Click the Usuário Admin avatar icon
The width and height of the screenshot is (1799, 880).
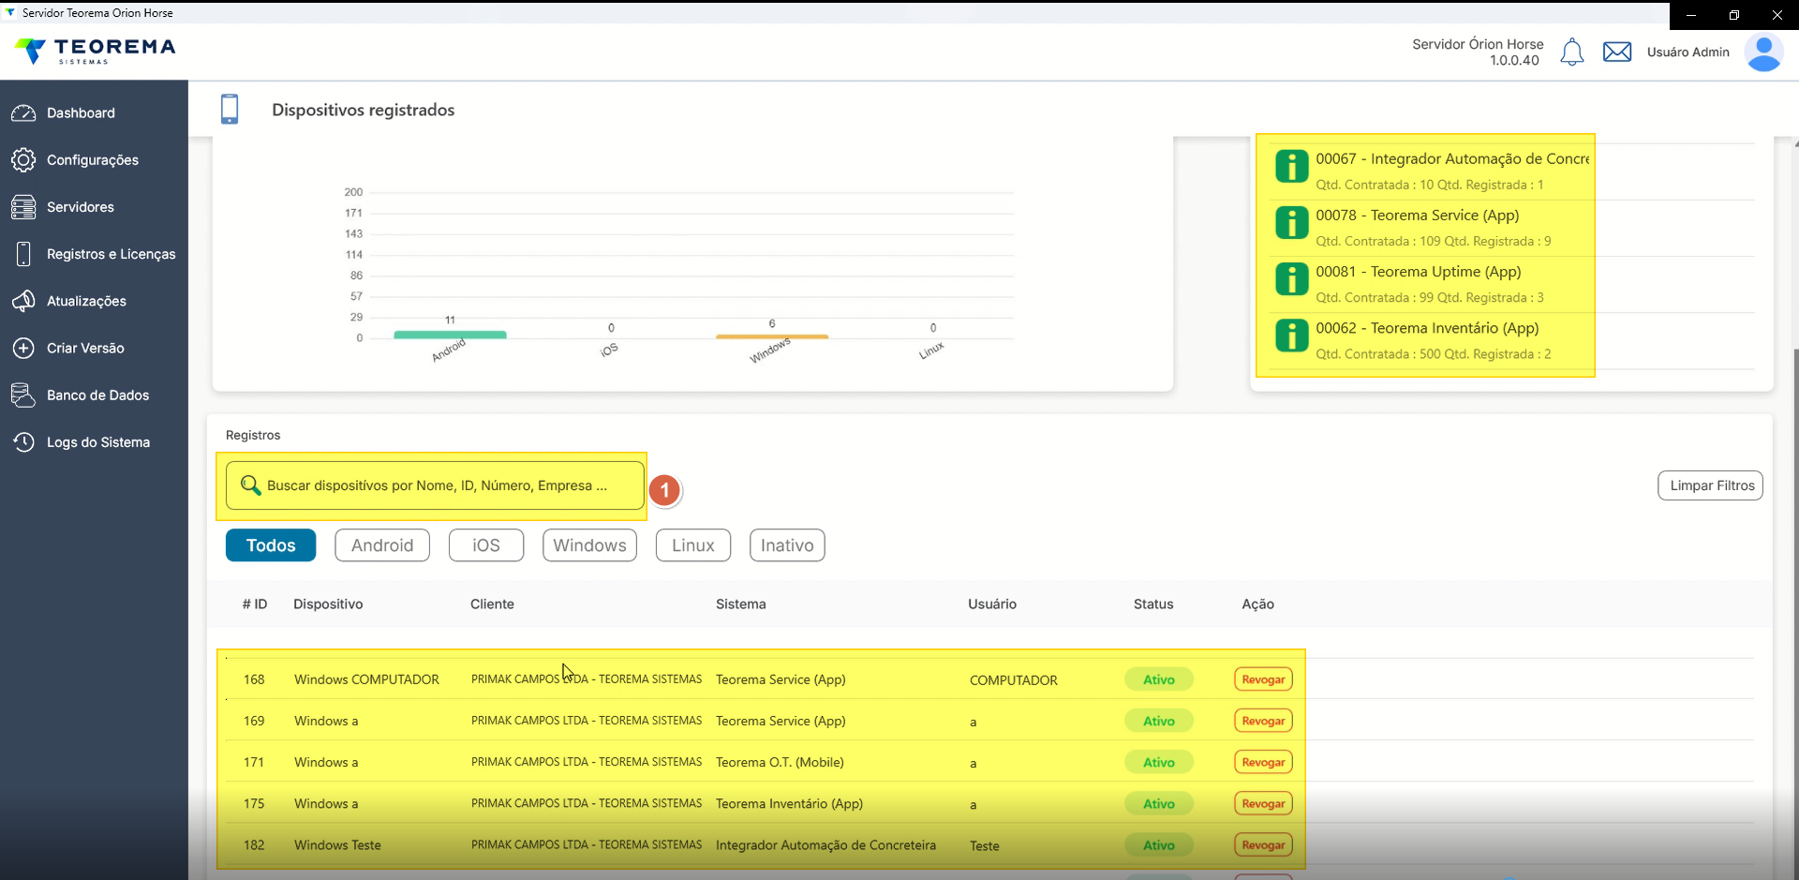point(1763,53)
